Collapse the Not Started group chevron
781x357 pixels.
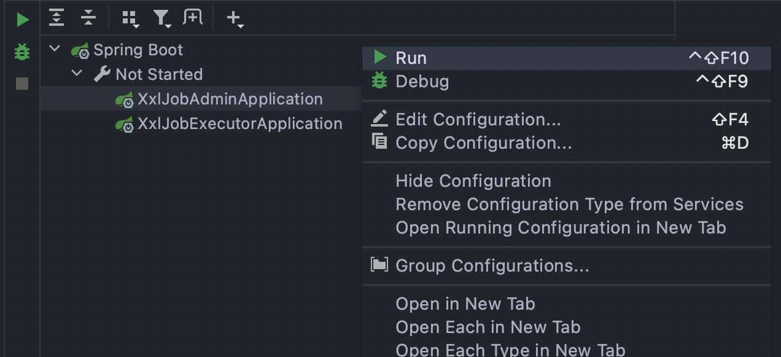click(77, 73)
